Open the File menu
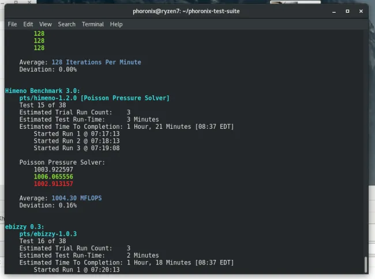 [x=12, y=24]
